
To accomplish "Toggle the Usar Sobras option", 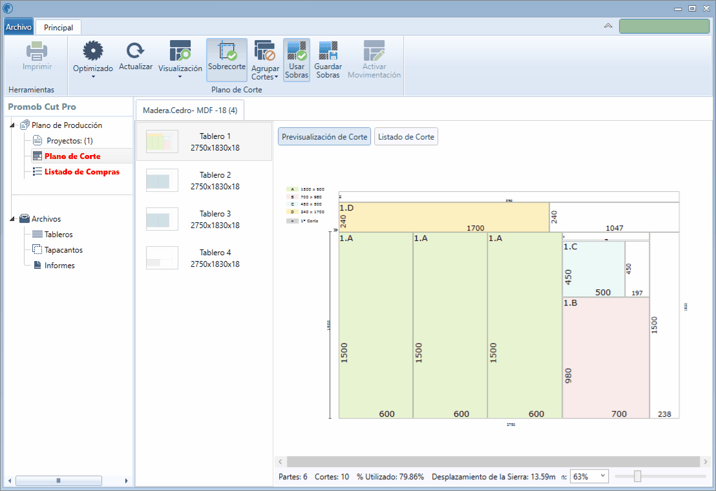I will (x=297, y=60).
